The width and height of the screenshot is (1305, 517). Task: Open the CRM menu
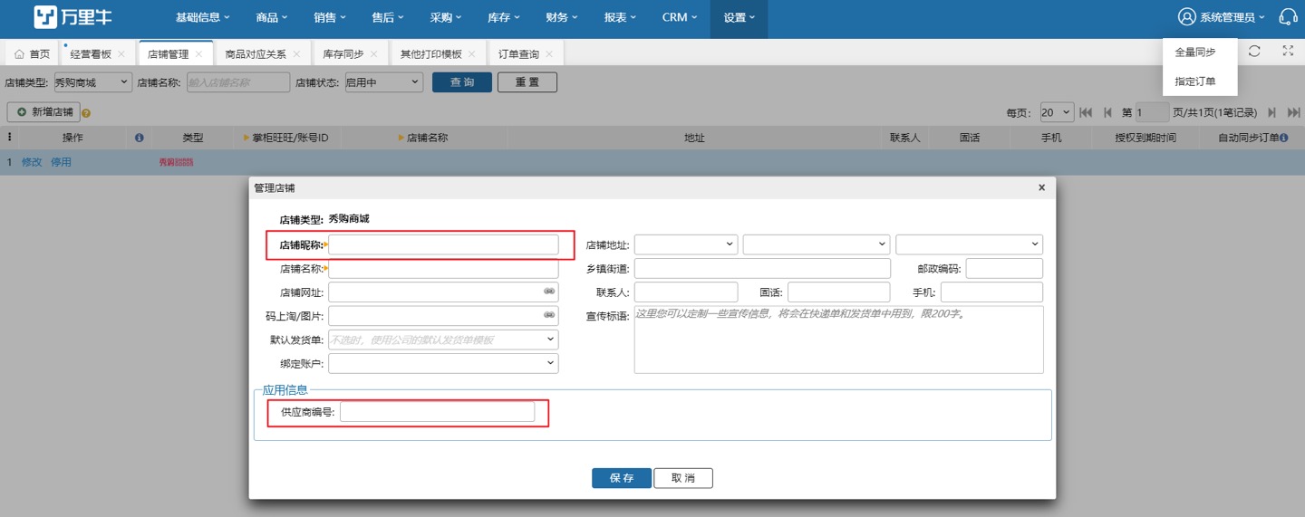(680, 17)
